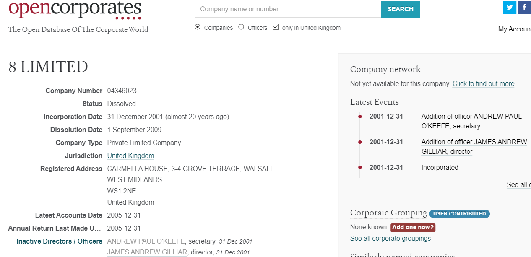The image size is (531, 257).
Task: Focus the company name or number search field
Action: click(288, 9)
